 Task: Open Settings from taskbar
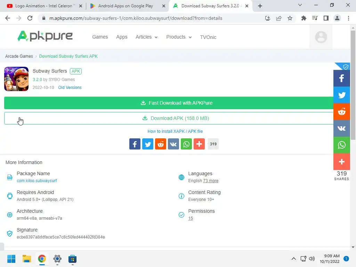[57, 259]
